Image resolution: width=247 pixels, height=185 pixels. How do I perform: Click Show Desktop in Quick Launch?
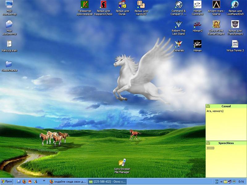[x=19, y=182]
